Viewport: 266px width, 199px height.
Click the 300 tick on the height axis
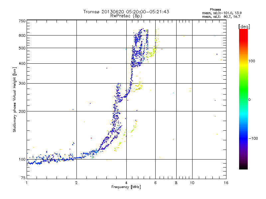point(22,83)
